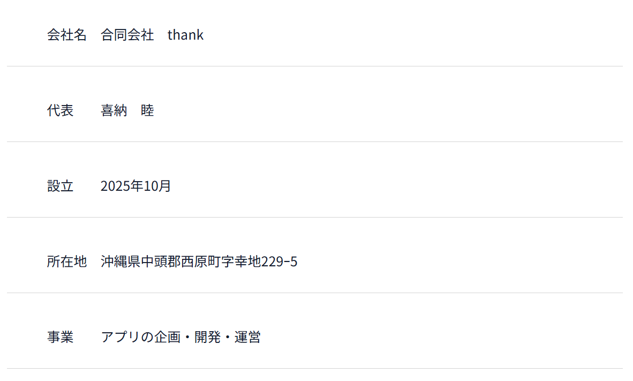The width and height of the screenshot is (633, 381).
Task: Click the word thank in company name
Action: 185,35
